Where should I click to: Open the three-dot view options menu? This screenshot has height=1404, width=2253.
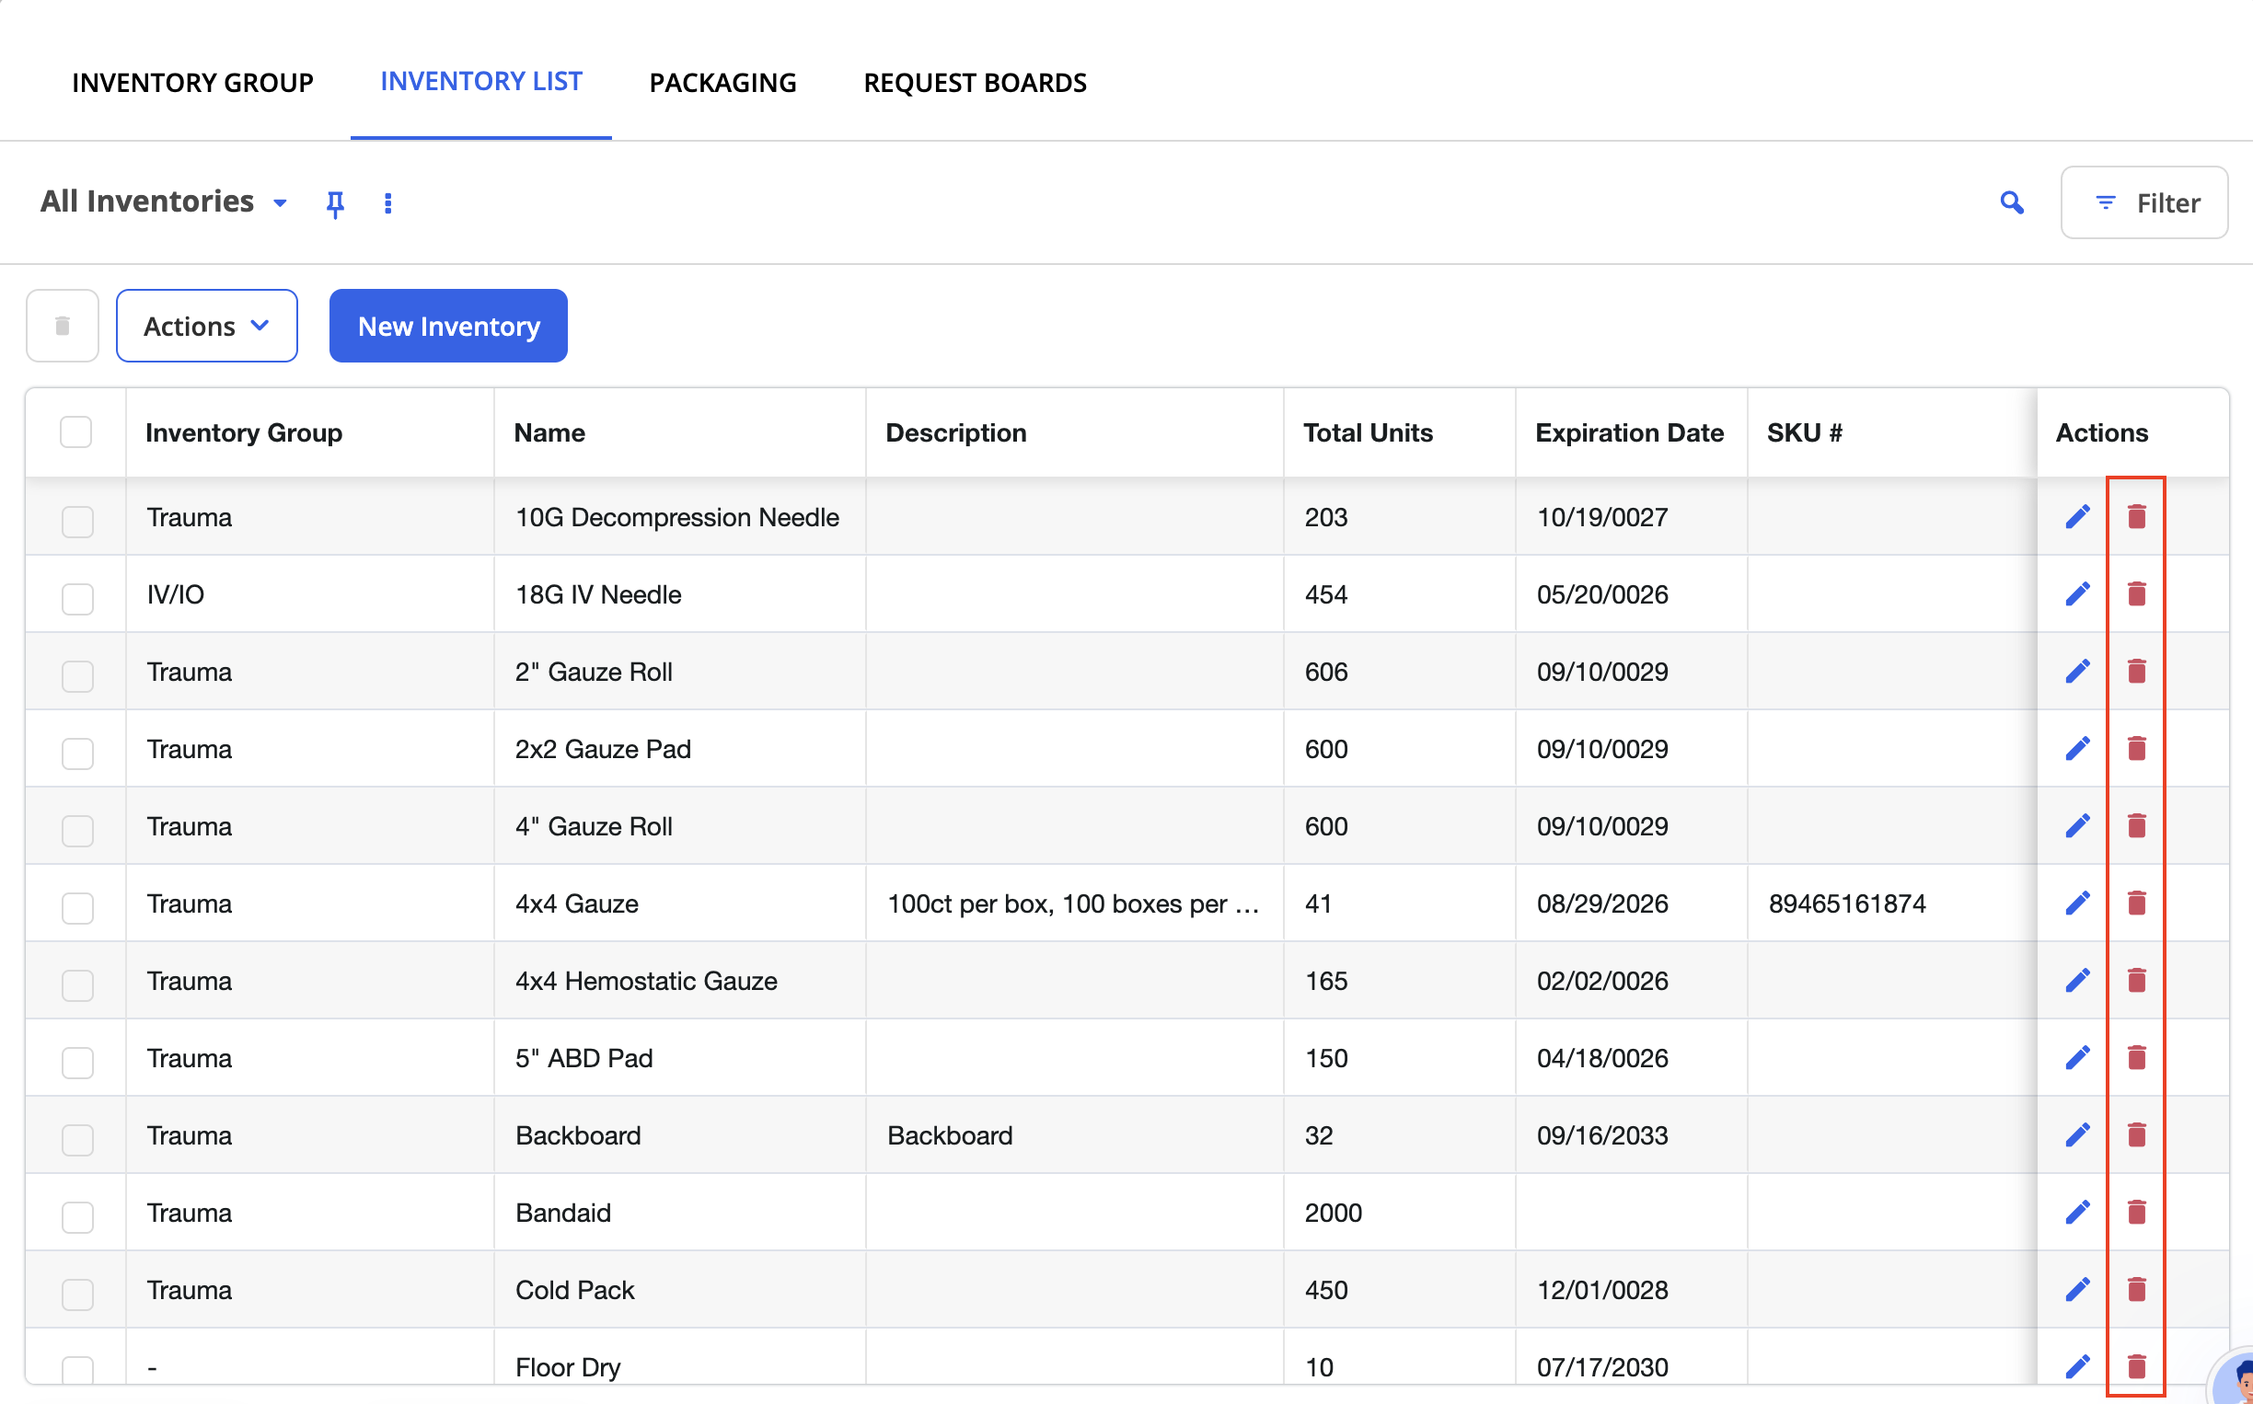click(x=388, y=203)
